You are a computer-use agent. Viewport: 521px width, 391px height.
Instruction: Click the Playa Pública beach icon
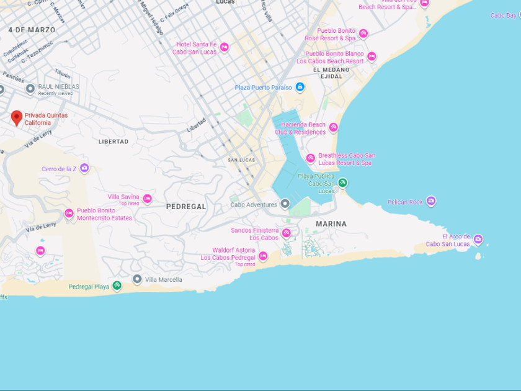(342, 182)
